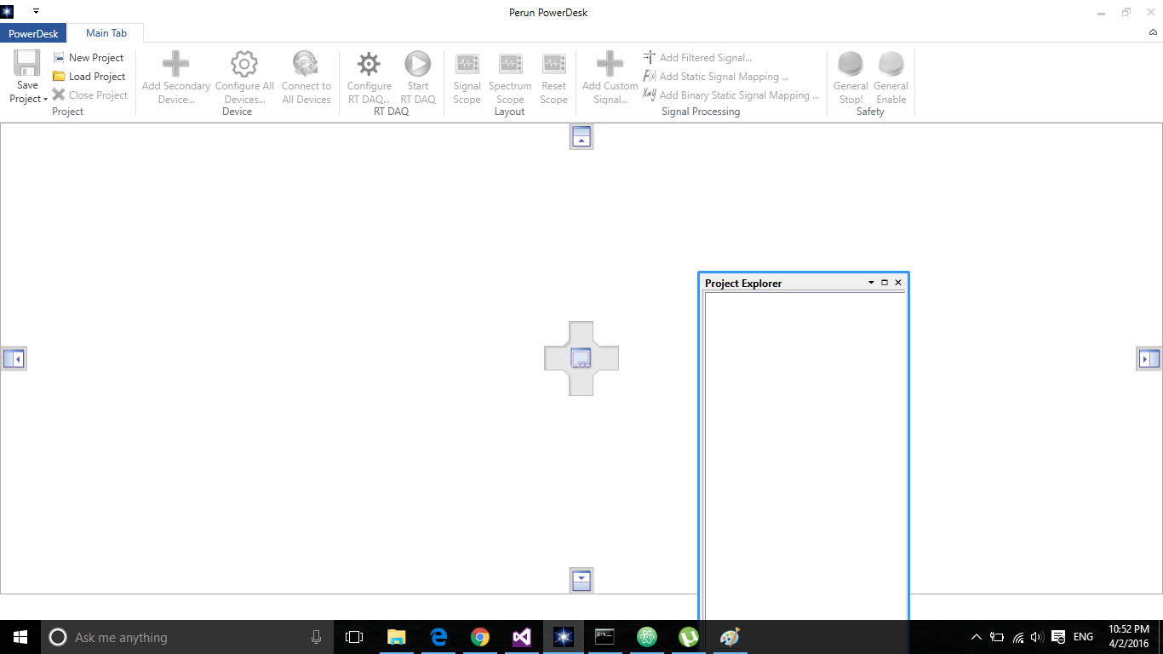Select the Main Tab ribbon tab

106,33
